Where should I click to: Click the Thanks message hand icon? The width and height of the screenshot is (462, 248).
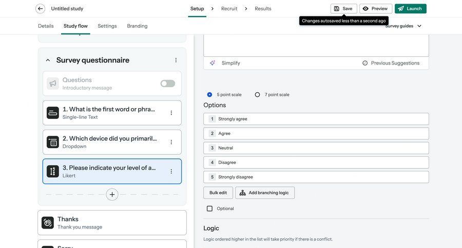point(48,223)
